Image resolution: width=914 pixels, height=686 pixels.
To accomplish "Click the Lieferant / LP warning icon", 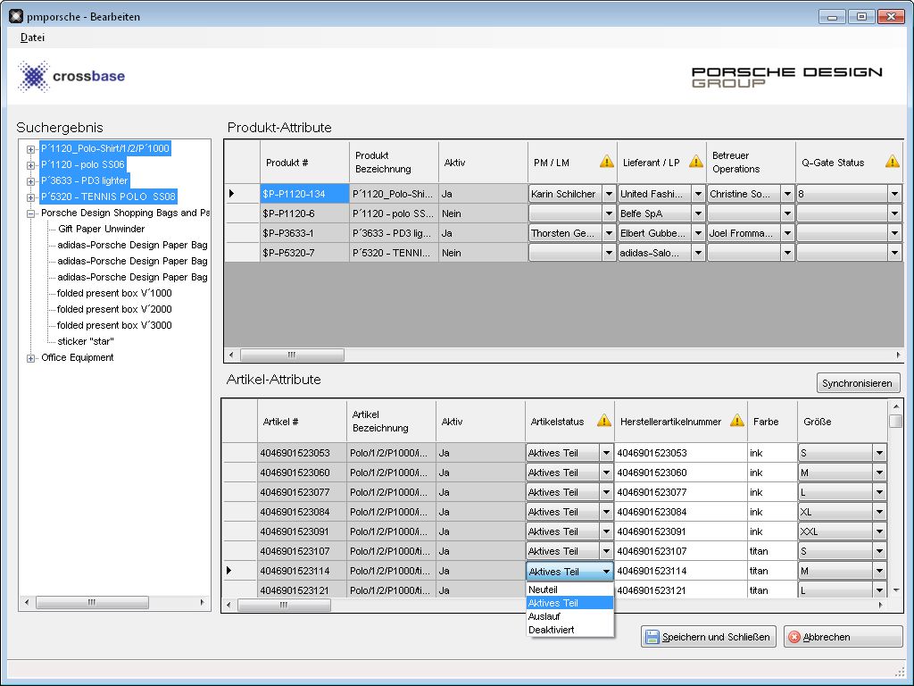I will pyautogui.click(x=695, y=162).
